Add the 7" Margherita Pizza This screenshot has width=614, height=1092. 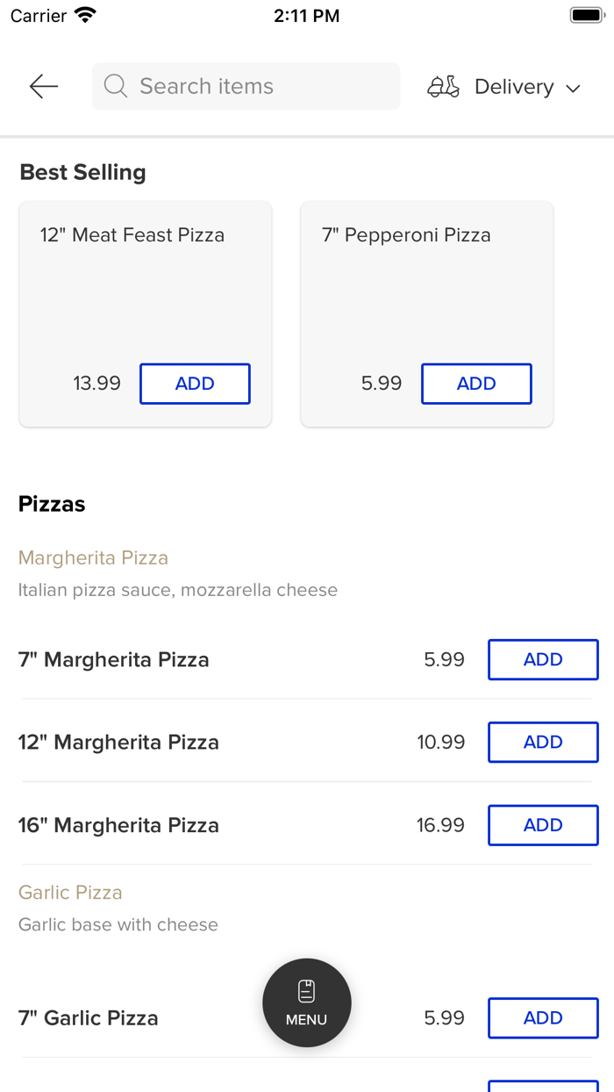pyautogui.click(x=543, y=659)
